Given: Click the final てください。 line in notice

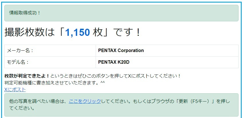Looking at the screenshot, I should [22, 108].
